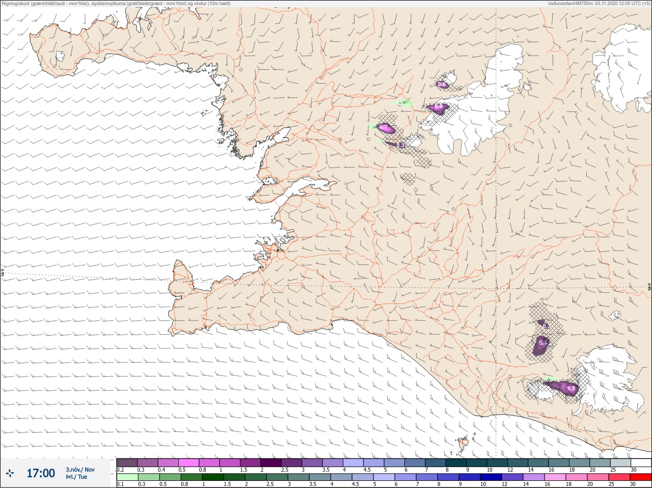Click the 0.4 value on the upper legend scale

[x=161, y=470]
